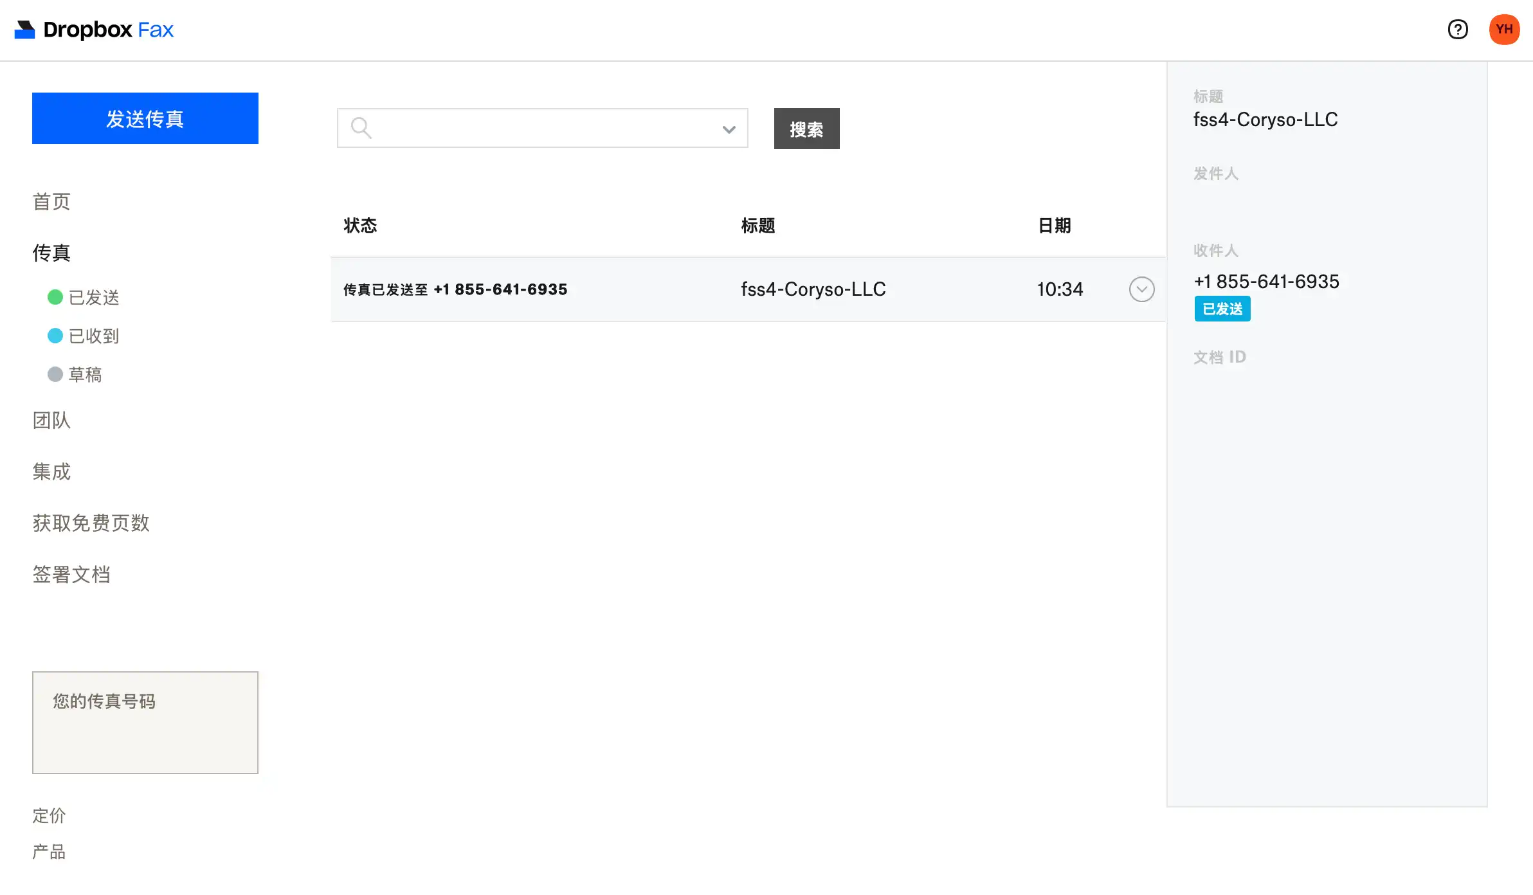Open 获取免费页数 in sidebar
Image resolution: width=1533 pixels, height=895 pixels.
(x=91, y=523)
